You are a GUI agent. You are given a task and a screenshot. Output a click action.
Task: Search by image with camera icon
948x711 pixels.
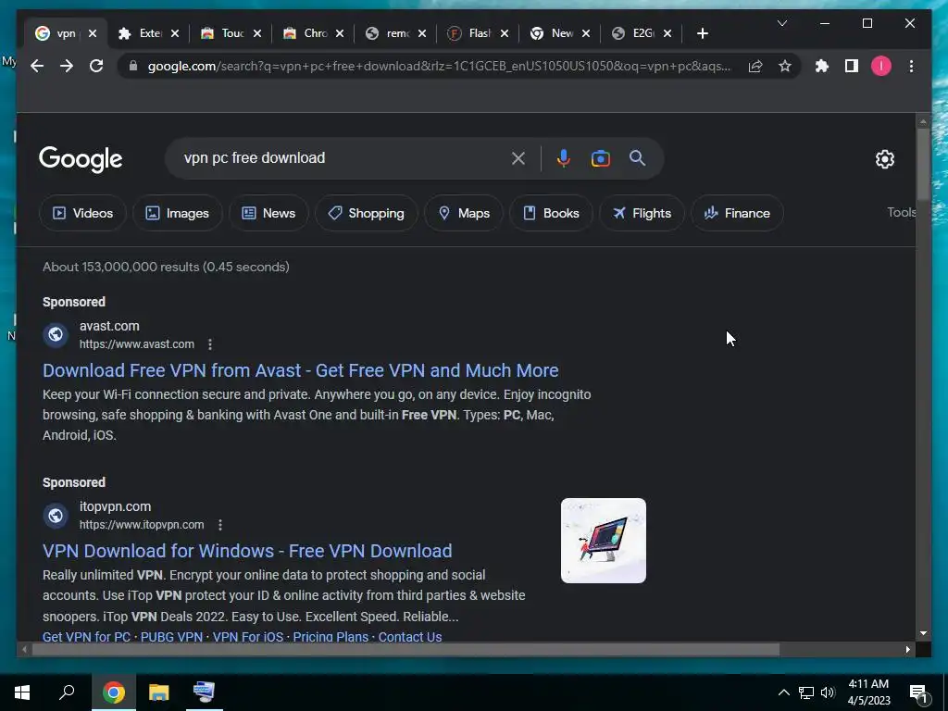[x=600, y=158]
